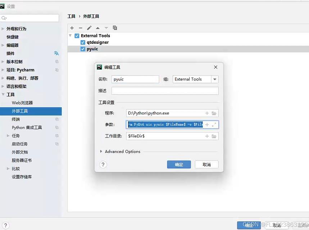Expand the 版本控制 settings category
Image resolution: width=309 pixels, height=230 pixels.
point(3,62)
